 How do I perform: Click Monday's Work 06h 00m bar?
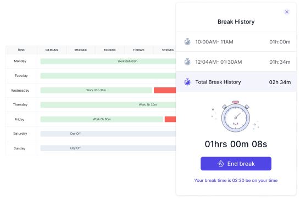pos(108,61)
